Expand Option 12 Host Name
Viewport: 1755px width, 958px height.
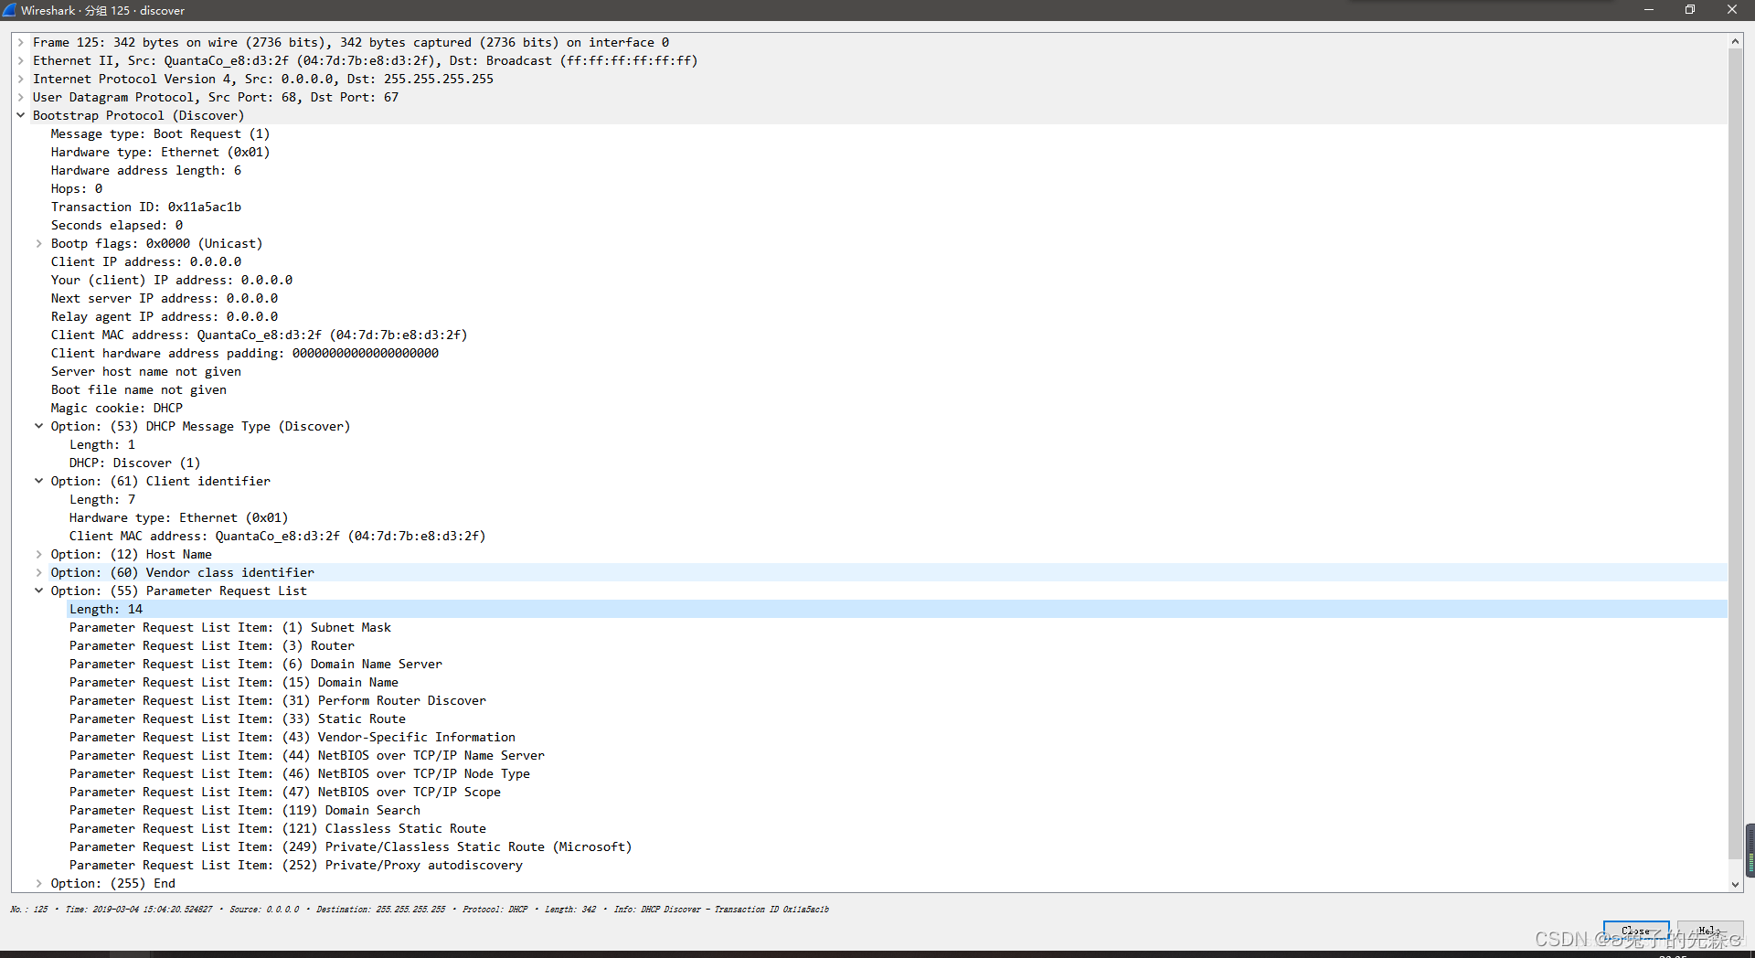tap(38, 554)
